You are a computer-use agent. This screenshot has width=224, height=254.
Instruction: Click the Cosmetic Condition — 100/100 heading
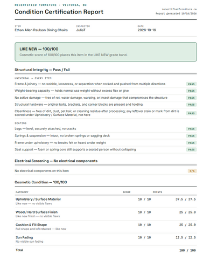[41, 182]
